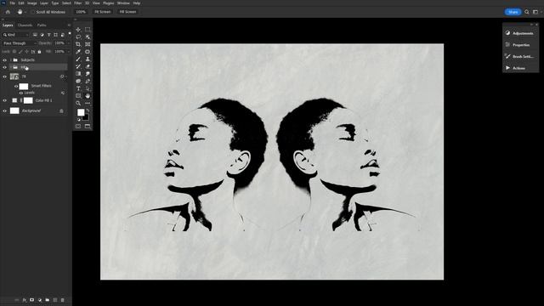Click the background color swatch
The height and width of the screenshot is (306, 544).
tap(86, 117)
